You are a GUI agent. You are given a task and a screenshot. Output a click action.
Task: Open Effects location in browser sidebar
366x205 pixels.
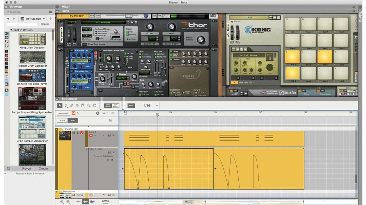(x=6, y=37)
